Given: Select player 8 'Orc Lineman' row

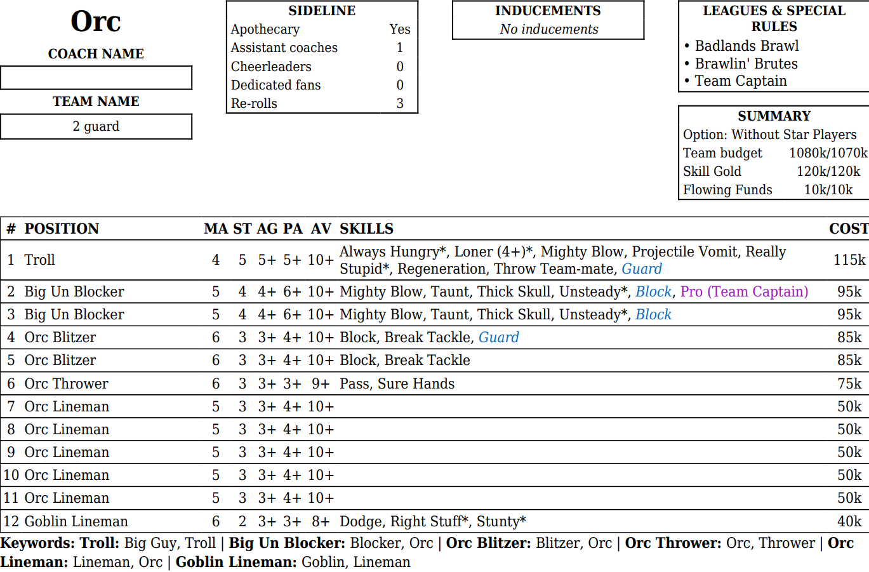Looking at the screenshot, I should [434, 429].
